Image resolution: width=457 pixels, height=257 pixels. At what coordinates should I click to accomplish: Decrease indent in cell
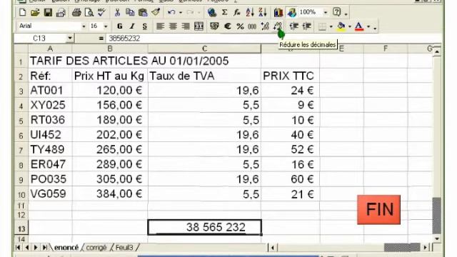(293, 26)
